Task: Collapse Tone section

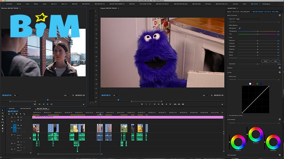Action: tap(228, 37)
